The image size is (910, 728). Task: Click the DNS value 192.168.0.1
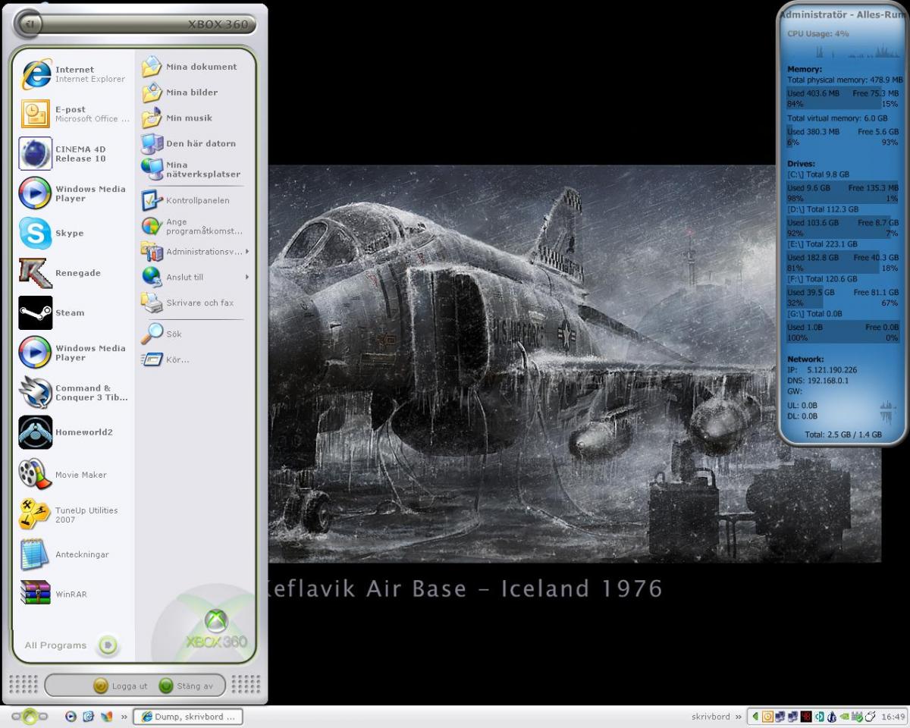point(828,381)
